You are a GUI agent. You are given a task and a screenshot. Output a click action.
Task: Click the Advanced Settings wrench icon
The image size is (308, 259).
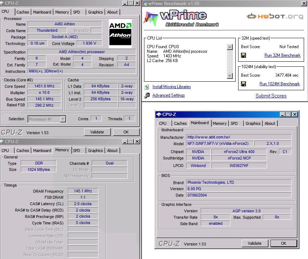[x=147, y=95]
